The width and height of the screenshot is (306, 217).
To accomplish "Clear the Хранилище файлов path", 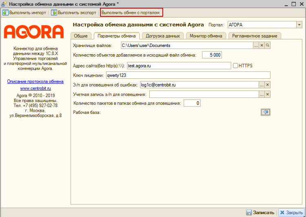I will click(x=262, y=45).
